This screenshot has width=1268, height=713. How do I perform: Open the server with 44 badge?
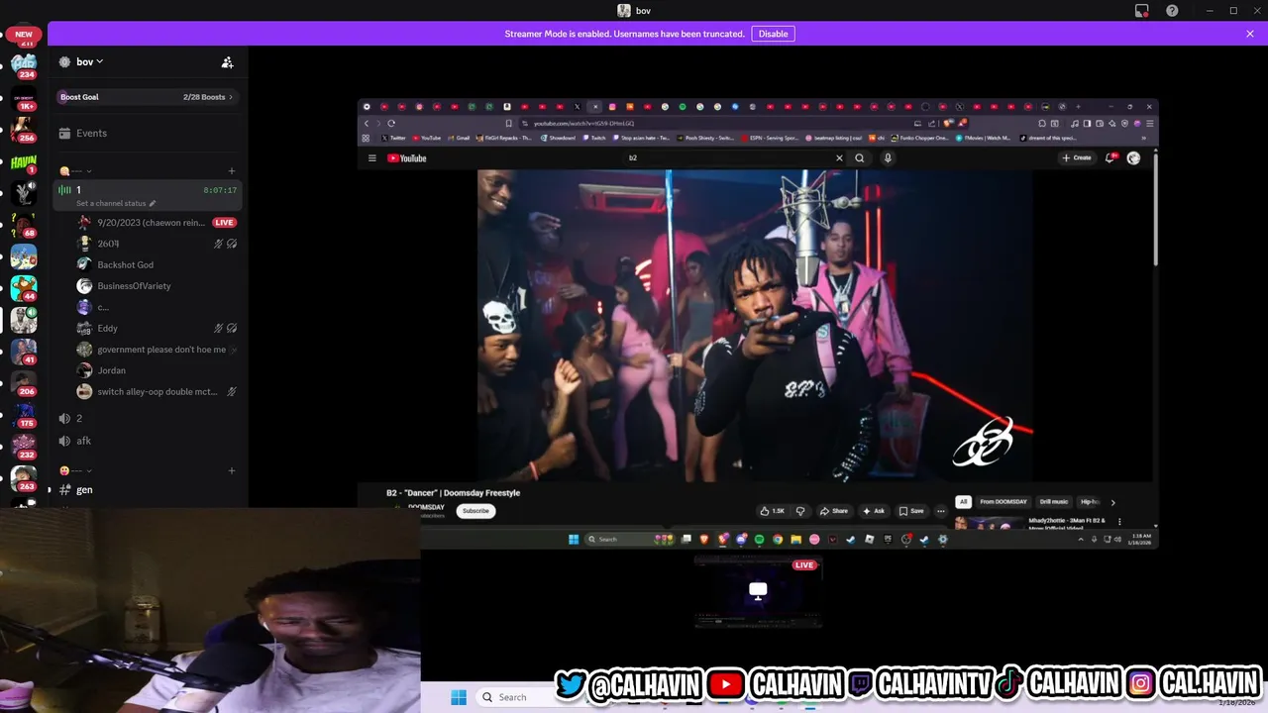click(x=24, y=288)
